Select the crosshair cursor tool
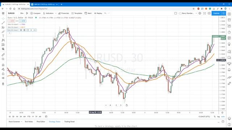 (3, 18)
